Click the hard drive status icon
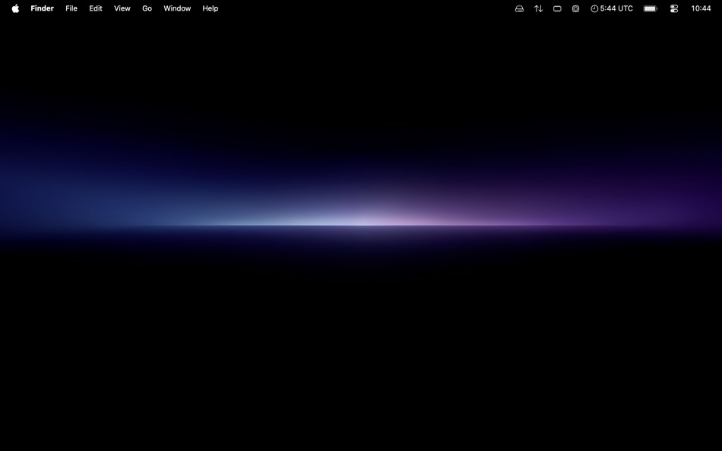 519,8
